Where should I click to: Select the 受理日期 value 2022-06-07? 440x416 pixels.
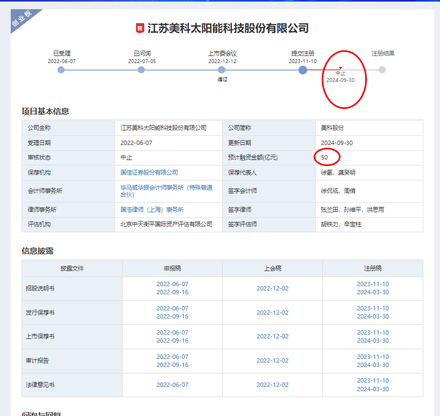(137, 143)
